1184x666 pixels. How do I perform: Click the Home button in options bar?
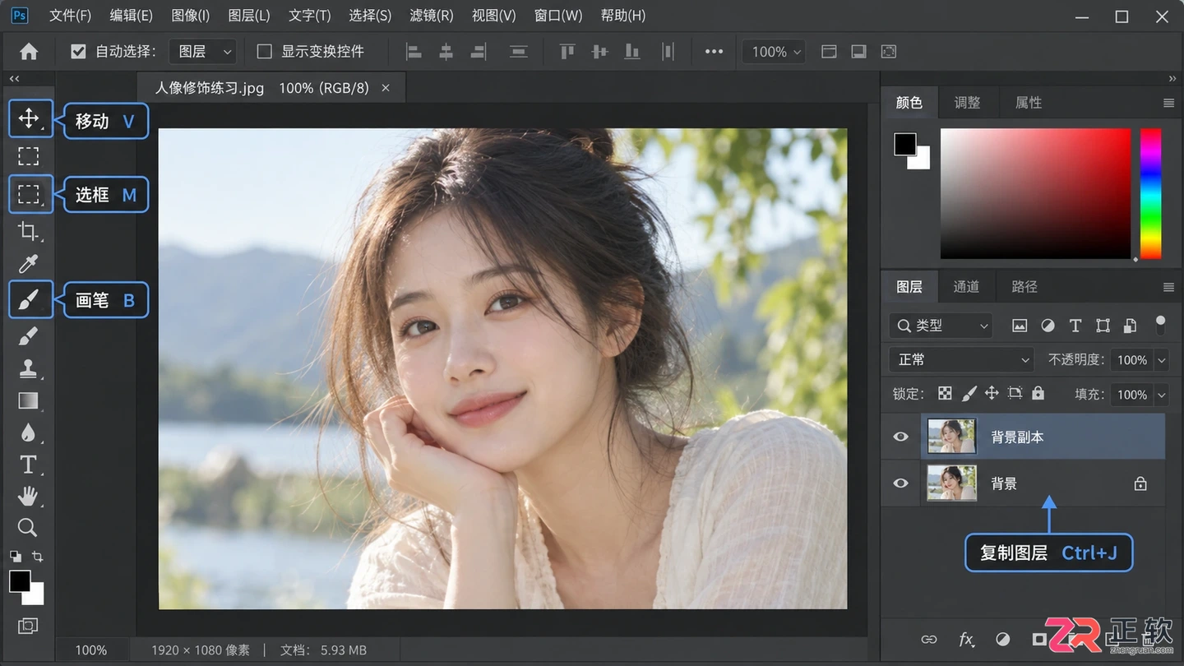pyautogui.click(x=29, y=52)
